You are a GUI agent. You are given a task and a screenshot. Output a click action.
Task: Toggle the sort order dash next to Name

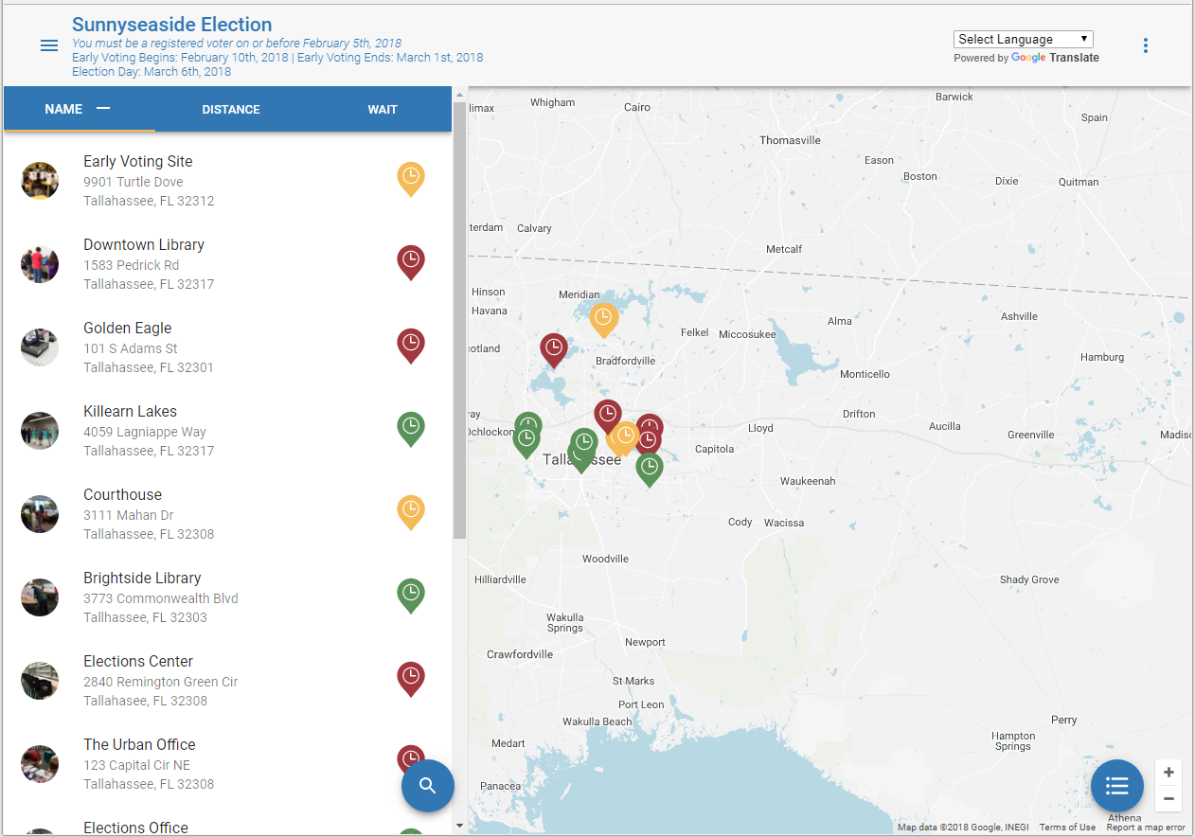click(103, 108)
